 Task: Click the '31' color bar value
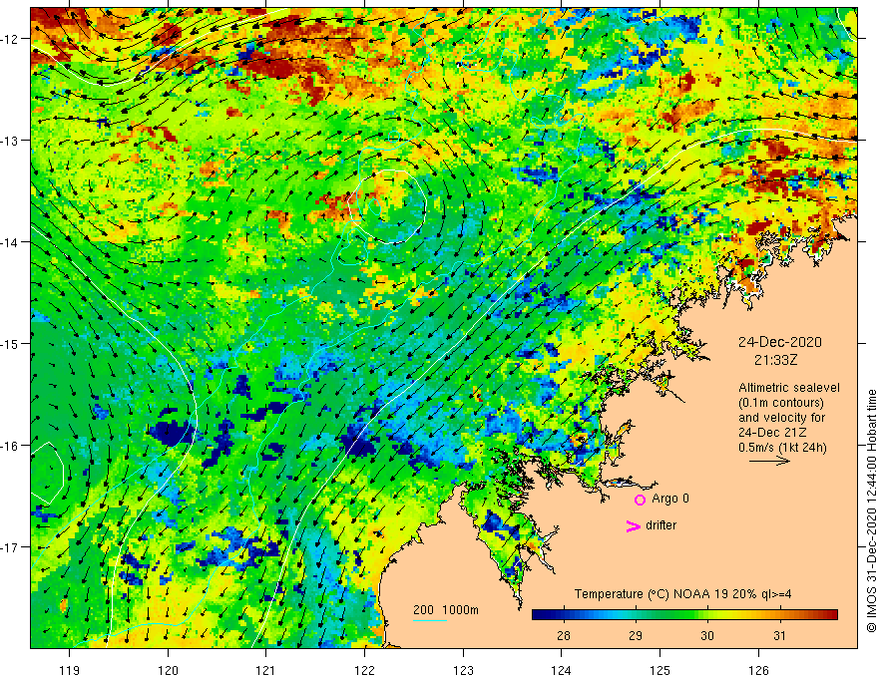click(x=779, y=635)
